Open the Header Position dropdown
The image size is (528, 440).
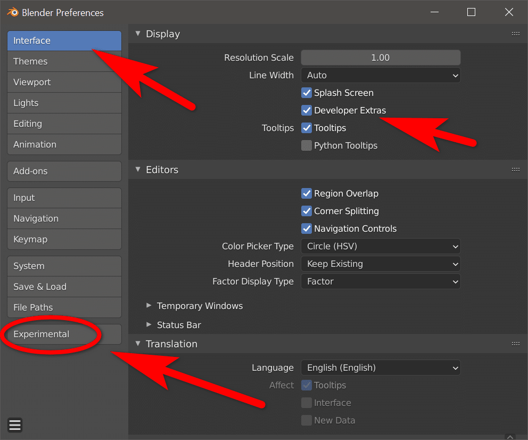coord(381,264)
